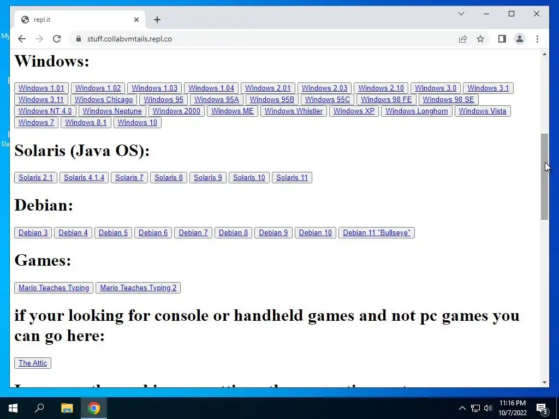Open the volume tray icon
The image size is (559, 419).
pos(488,408)
